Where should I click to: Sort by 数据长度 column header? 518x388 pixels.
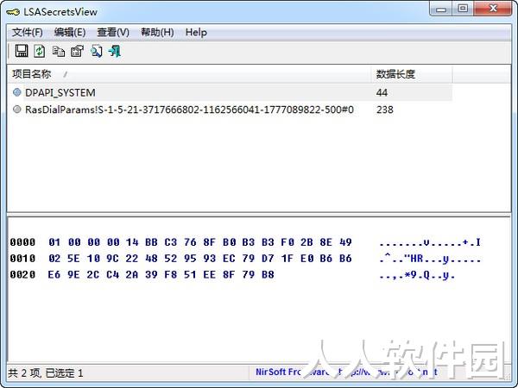[x=412, y=74]
